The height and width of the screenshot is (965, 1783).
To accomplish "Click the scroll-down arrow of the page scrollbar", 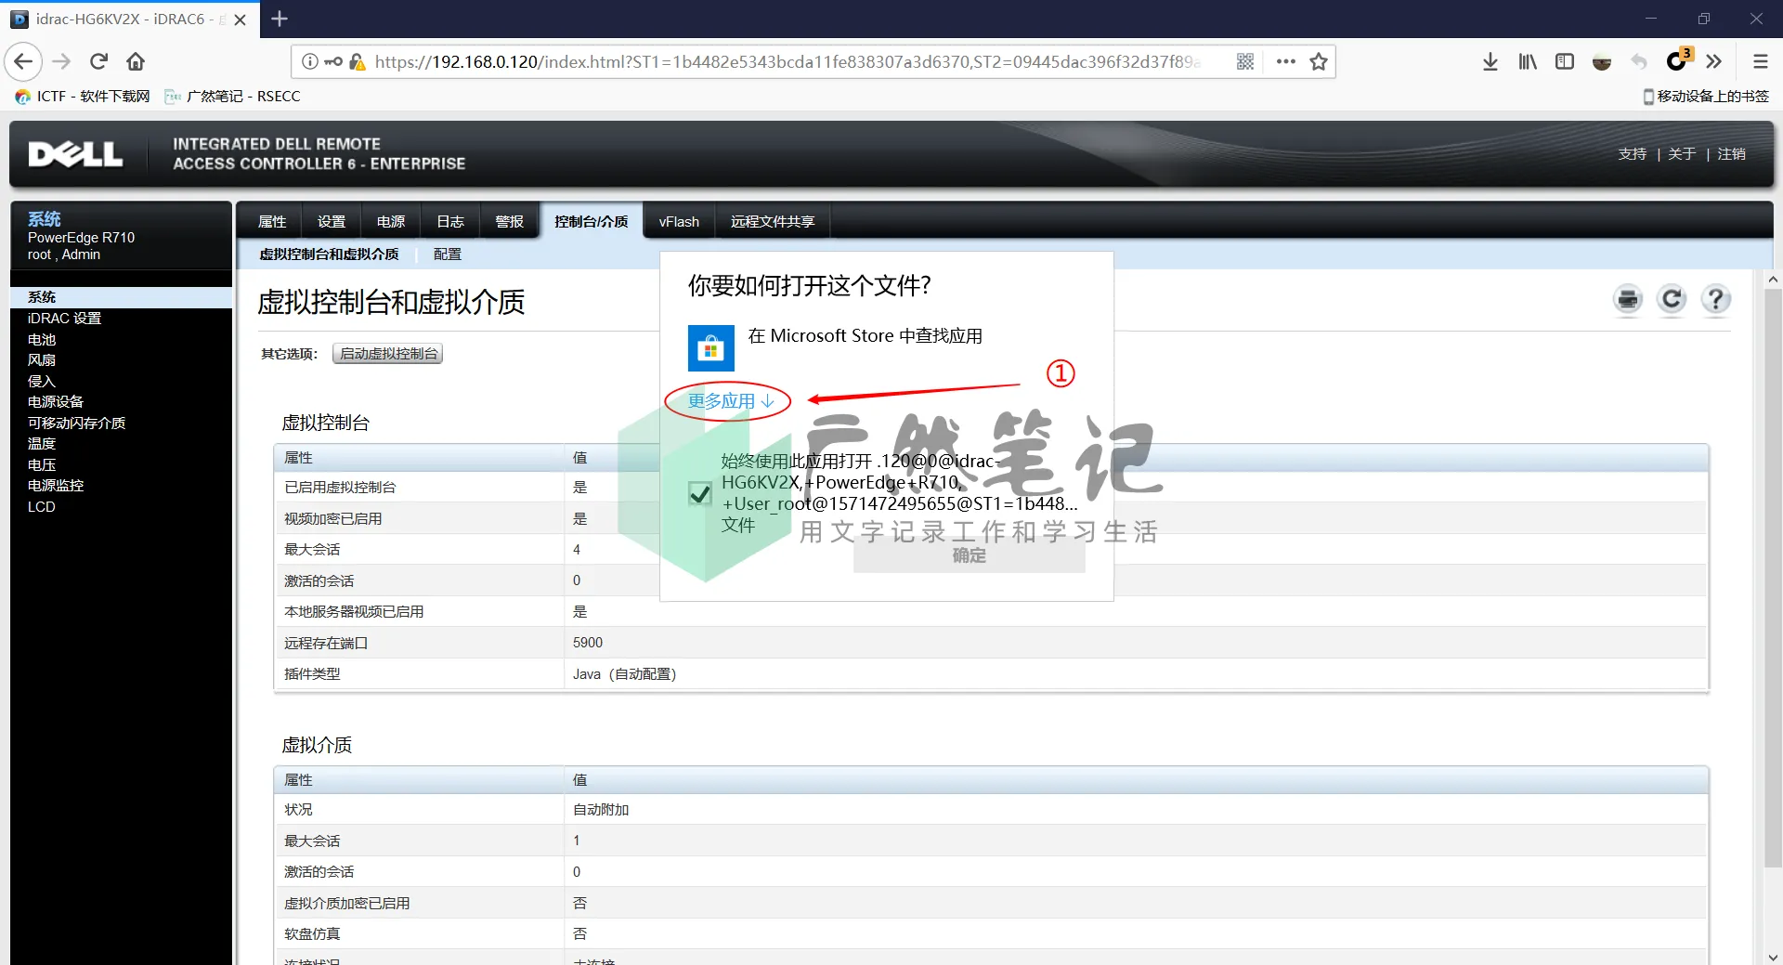I will (1773, 957).
